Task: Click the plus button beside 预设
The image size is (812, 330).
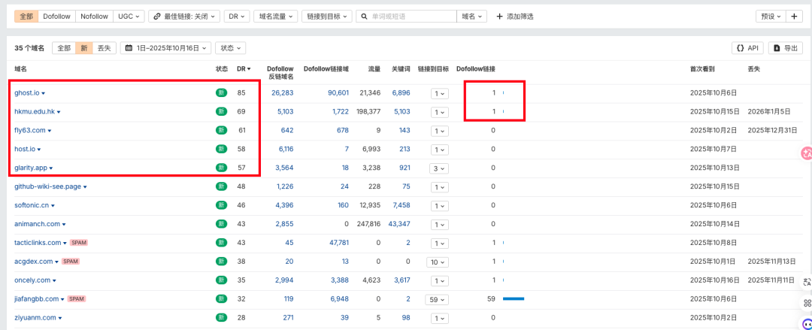Action: point(794,17)
